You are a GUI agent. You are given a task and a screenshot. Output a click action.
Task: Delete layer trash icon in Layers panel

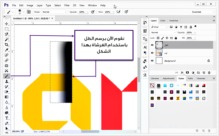point(209,73)
